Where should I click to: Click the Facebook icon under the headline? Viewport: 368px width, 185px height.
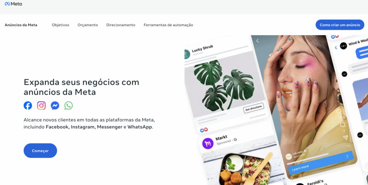(x=28, y=106)
